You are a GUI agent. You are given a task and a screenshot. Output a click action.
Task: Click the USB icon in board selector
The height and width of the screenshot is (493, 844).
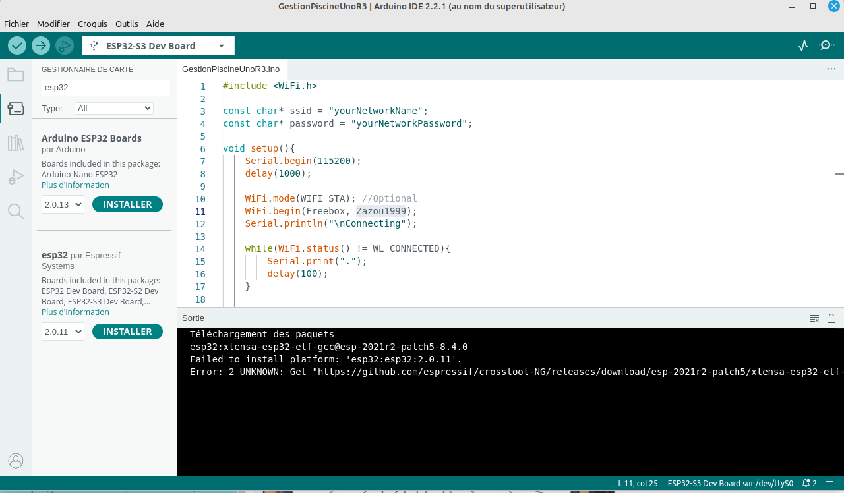tap(94, 45)
